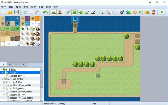168x105 pixels.
Task: Click the Copy icon
Action: (31, 12)
